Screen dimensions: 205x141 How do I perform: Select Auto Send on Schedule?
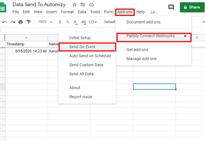click(87, 56)
